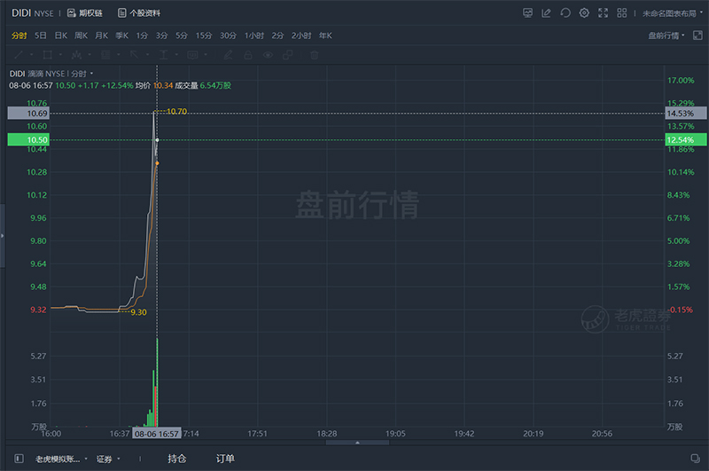Click the refresh chart icon
Image resolution: width=709 pixels, height=471 pixels.
pyautogui.click(x=565, y=13)
